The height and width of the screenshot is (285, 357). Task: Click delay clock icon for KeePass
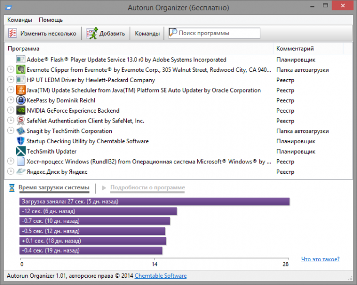10,100
